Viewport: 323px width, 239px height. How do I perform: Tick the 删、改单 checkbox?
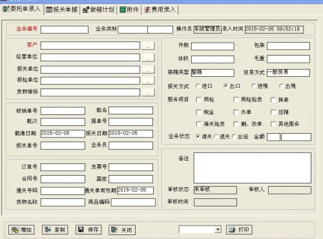(236, 124)
